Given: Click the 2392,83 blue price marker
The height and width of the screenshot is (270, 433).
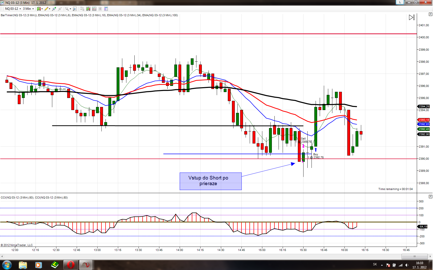Looking at the screenshot, I should pyautogui.click(x=423, y=124).
